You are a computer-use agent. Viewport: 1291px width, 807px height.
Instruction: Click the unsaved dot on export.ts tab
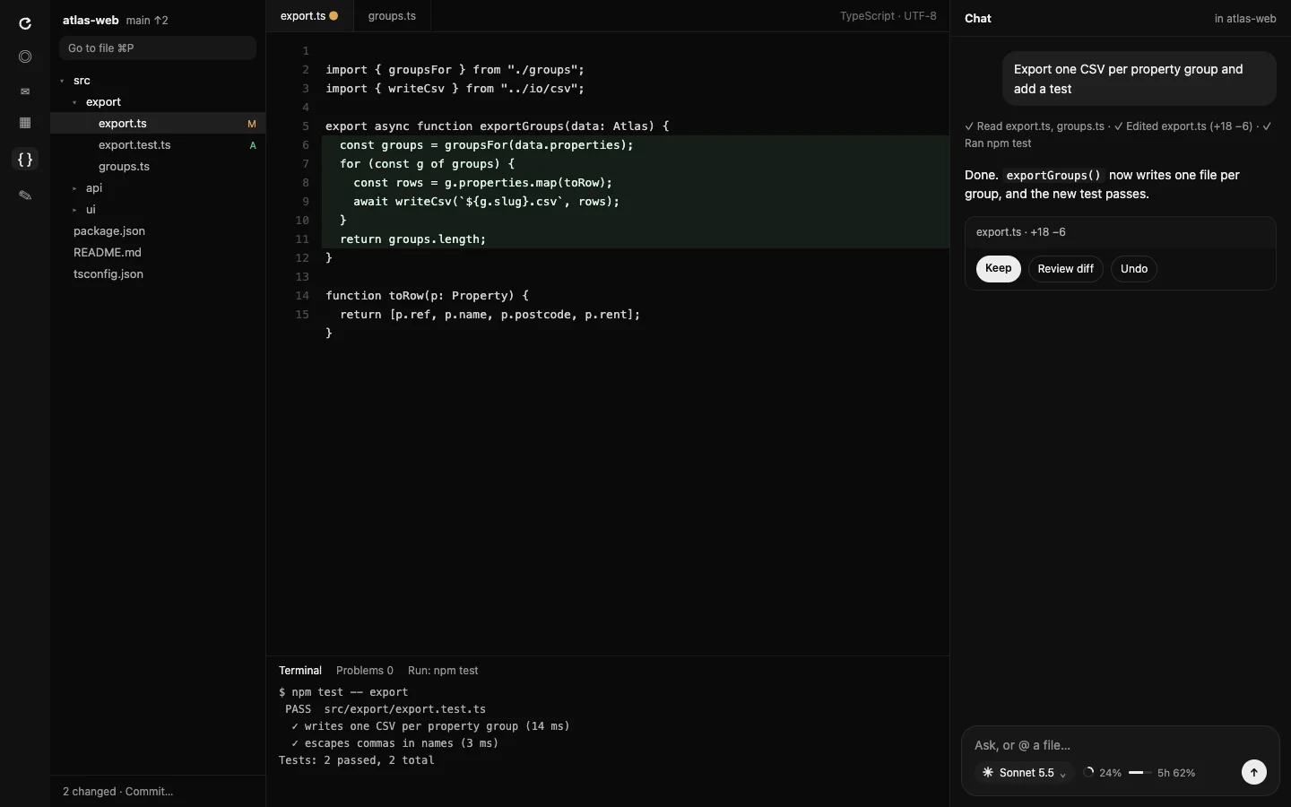point(334,16)
